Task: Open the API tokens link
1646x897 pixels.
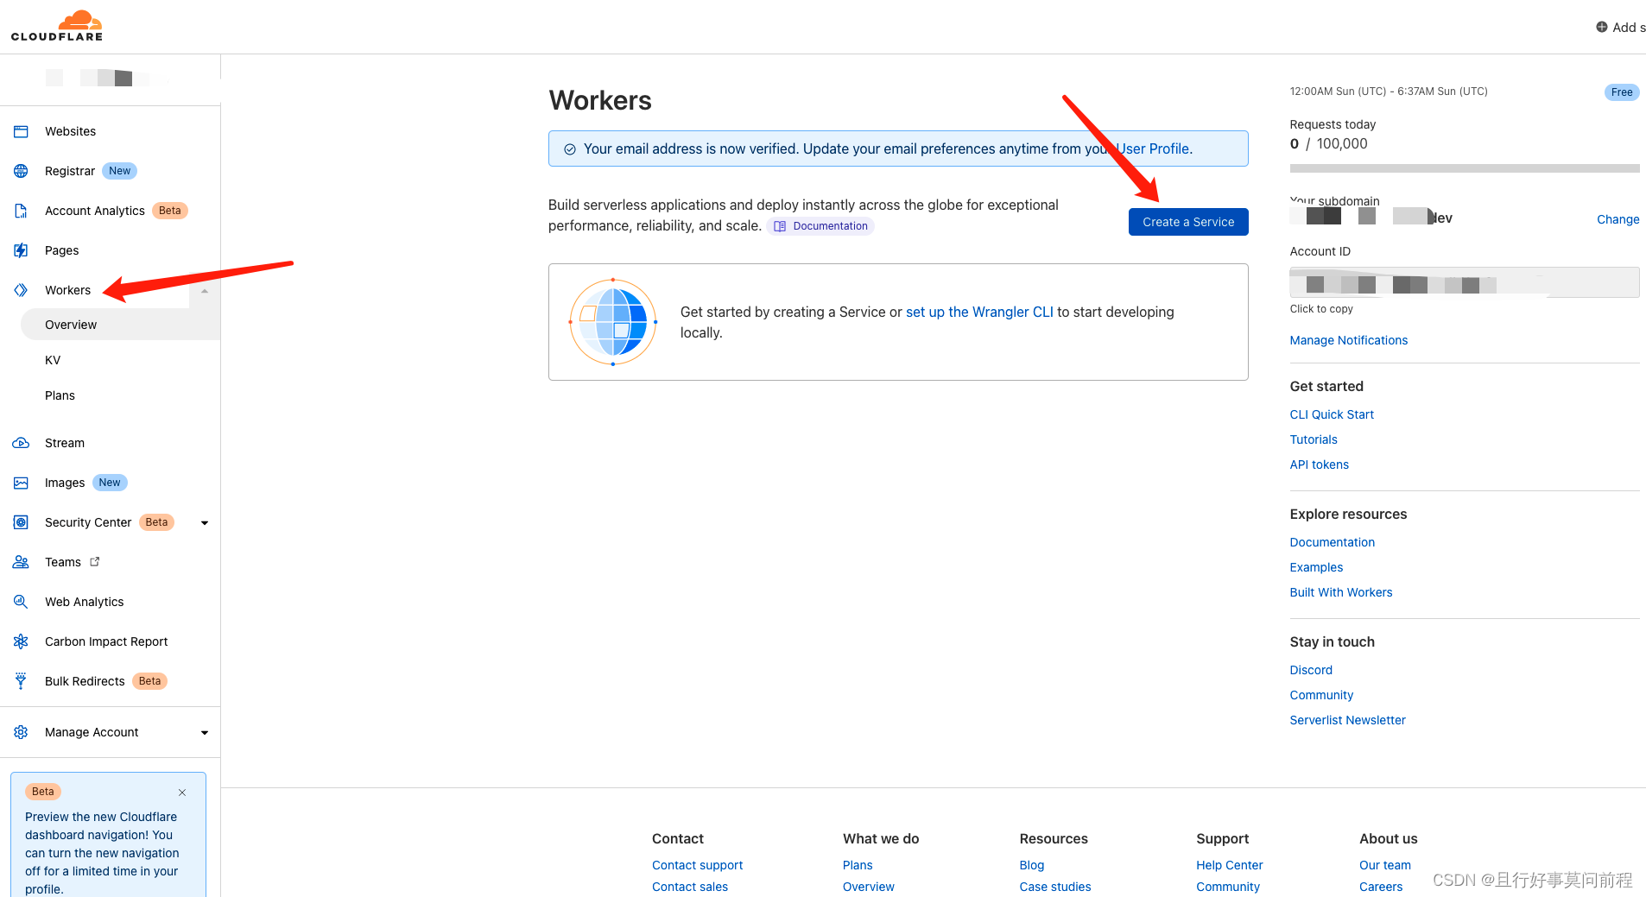Action: pos(1319,464)
